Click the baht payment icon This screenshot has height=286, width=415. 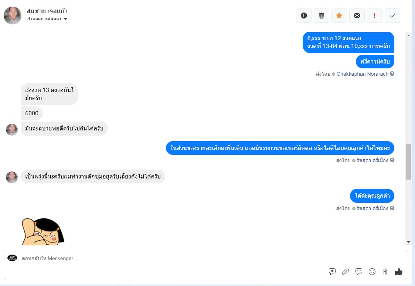click(x=385, y=272)
